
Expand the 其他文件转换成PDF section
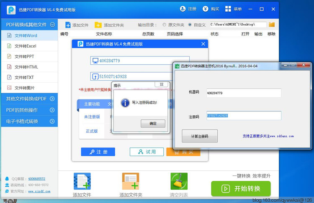coord(52,99)
